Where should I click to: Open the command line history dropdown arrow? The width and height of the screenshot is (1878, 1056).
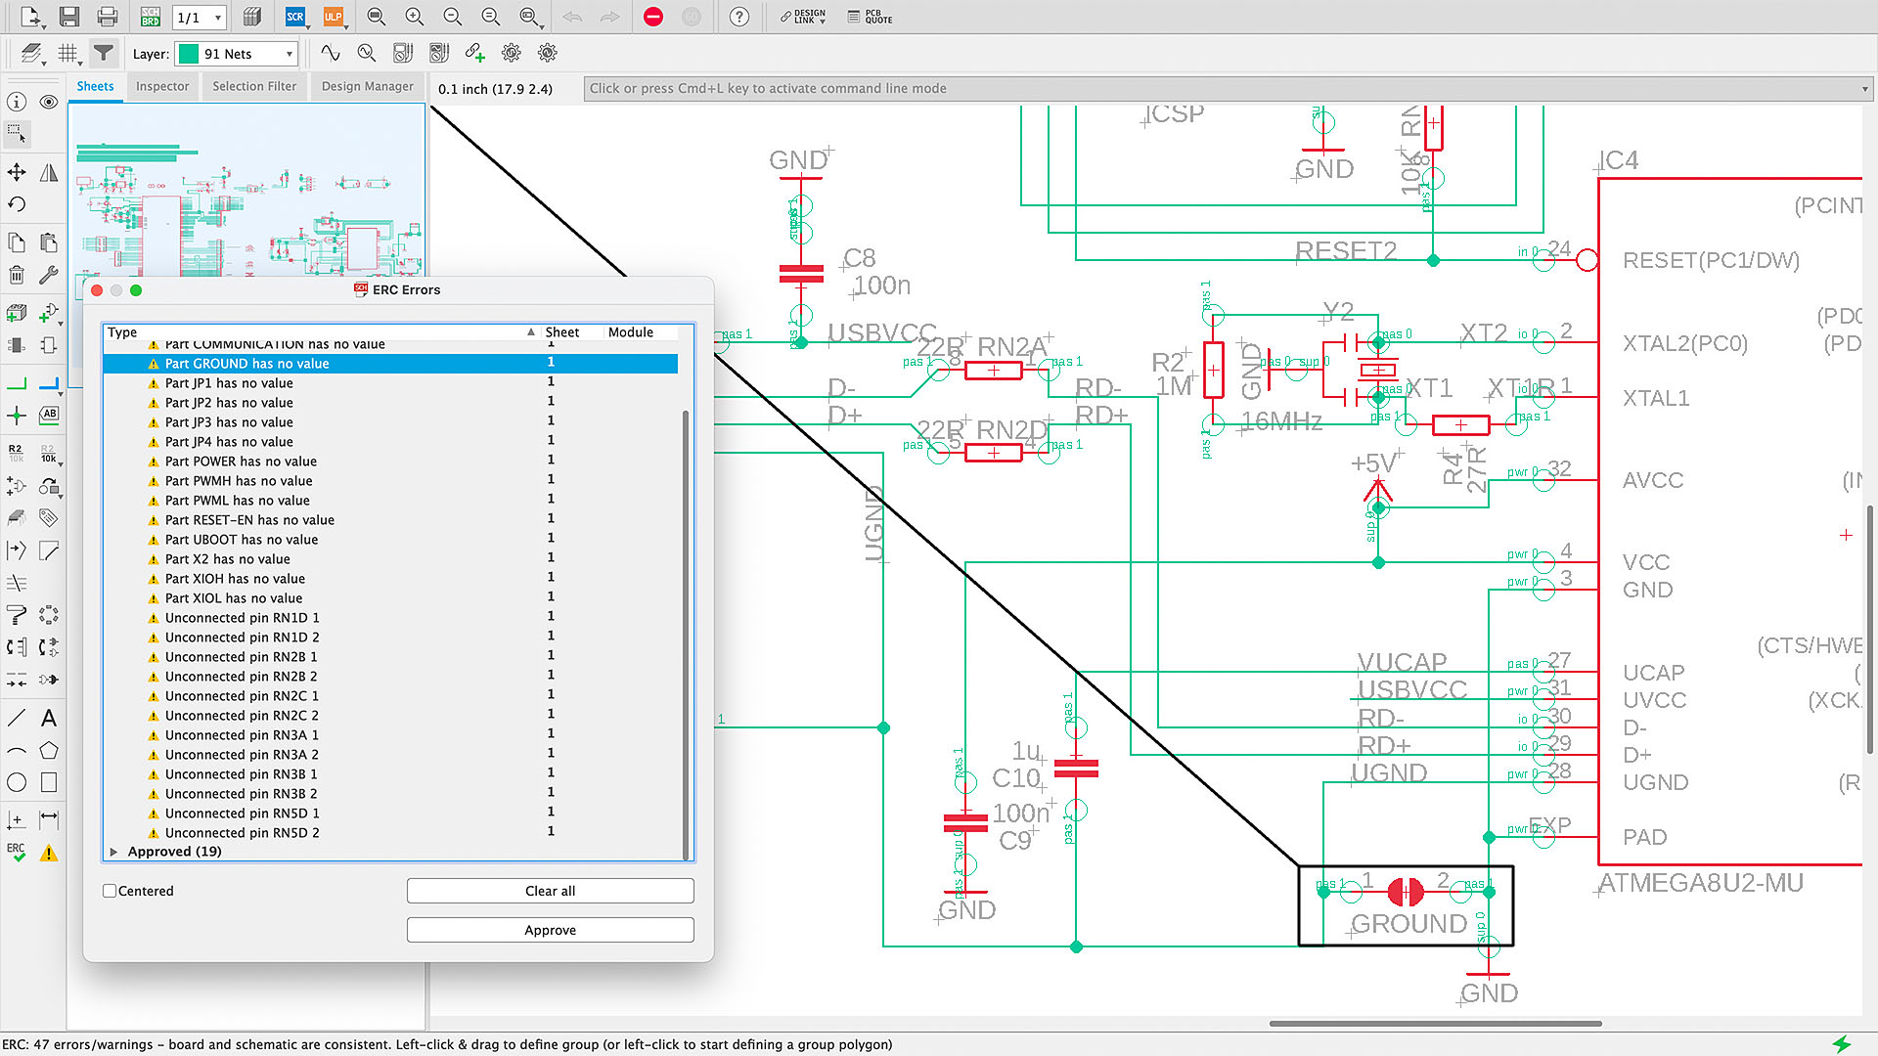click(1864, 89)
